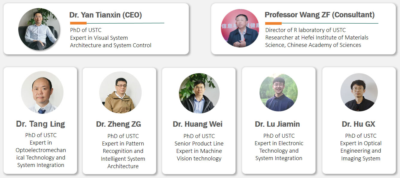The height and width of the screenshot is (178, 400).
Task: Click the orange underline bar under CEO name
Action: (78, 23)
